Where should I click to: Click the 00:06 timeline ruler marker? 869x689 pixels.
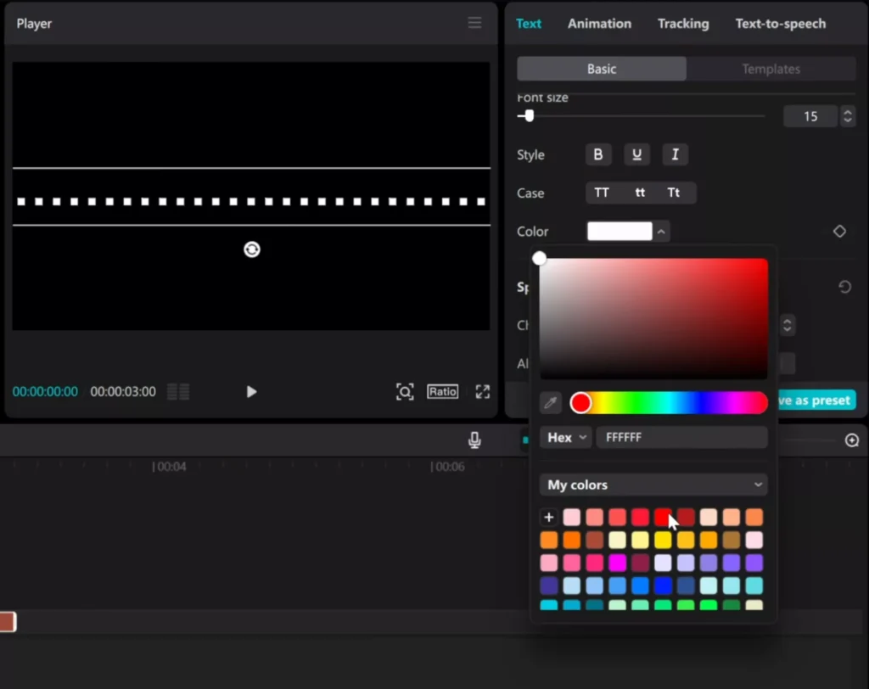pyautogui.click(x=448, y=467)
